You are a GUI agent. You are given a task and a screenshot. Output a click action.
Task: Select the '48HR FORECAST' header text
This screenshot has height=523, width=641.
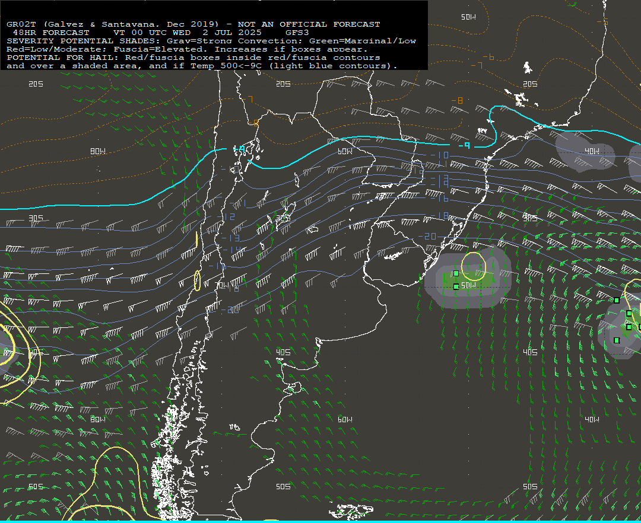tap(51, 32)
